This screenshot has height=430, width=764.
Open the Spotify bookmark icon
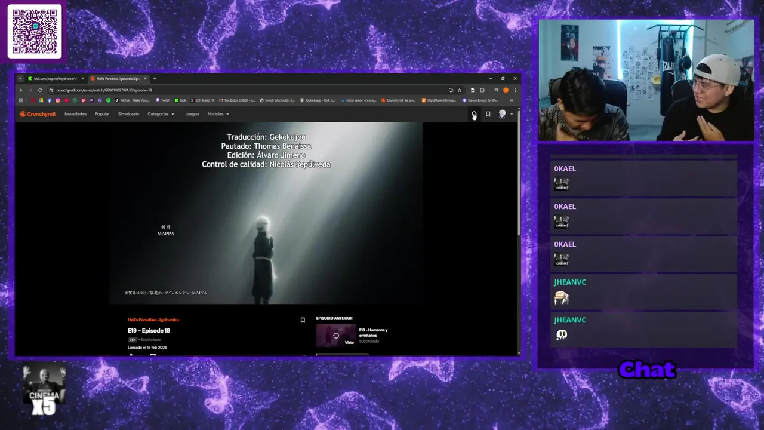(x=109, y=100)
